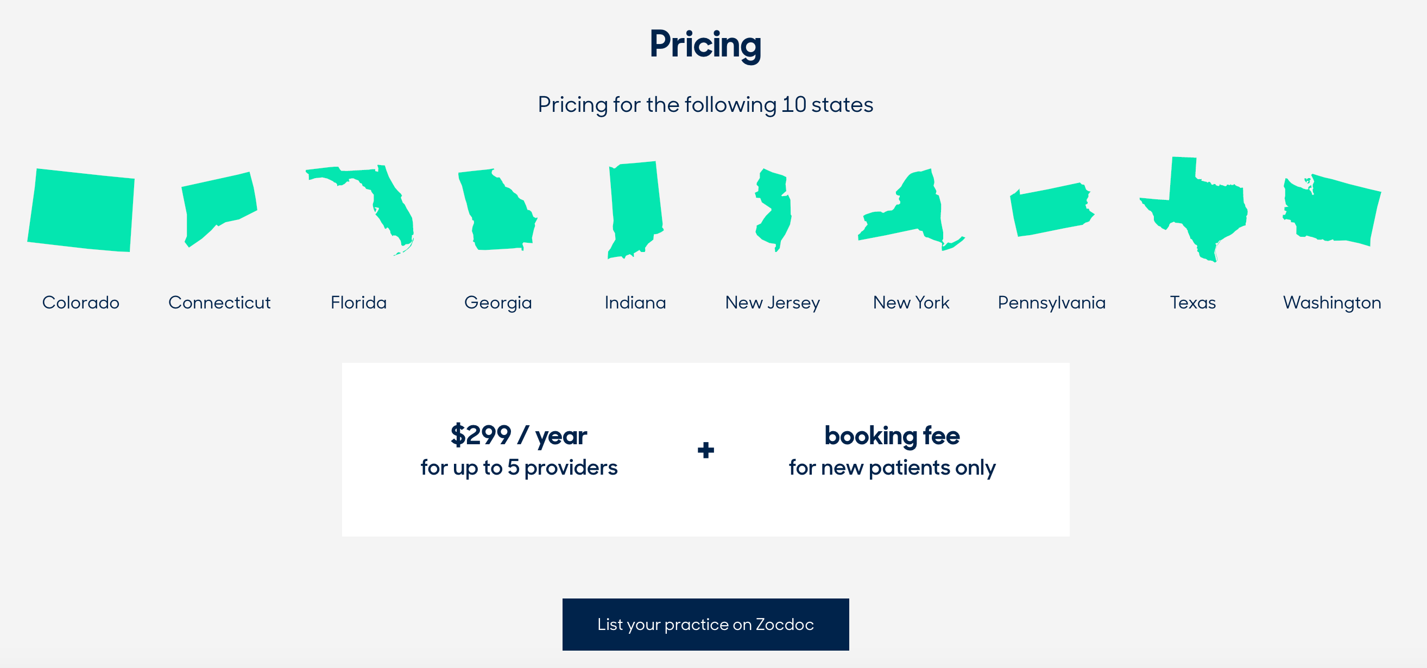Click 'Pricing for the following 10 states' subtitle
1427x668 pixels.
coord(706,105)
